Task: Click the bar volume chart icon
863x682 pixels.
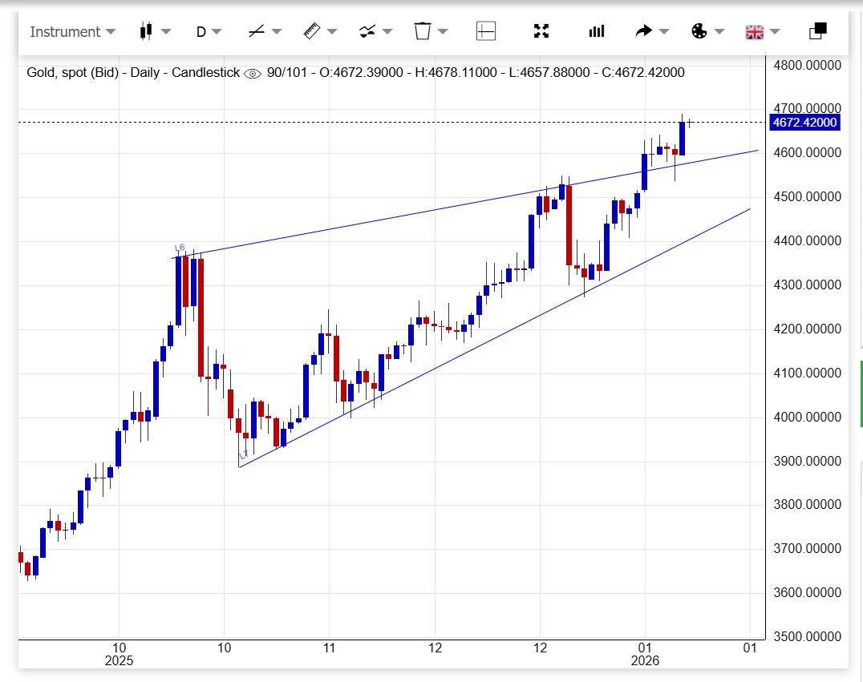Action: pyautogui.click(x=597, y=31)
